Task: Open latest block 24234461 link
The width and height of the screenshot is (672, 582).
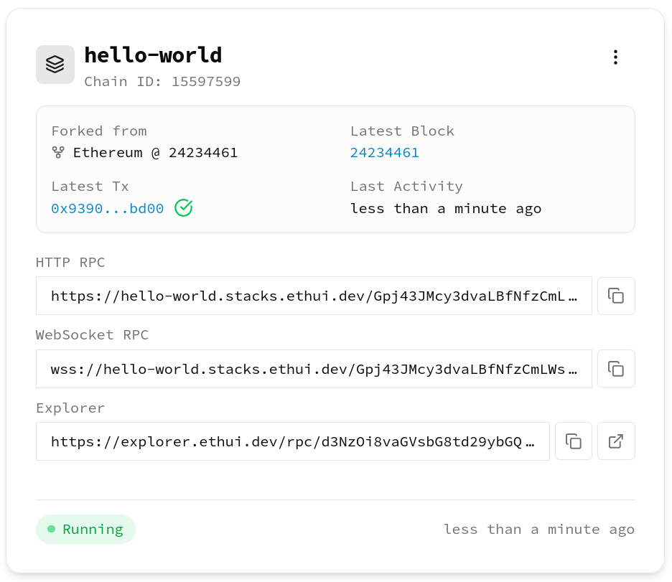Action: coord(384,153)
